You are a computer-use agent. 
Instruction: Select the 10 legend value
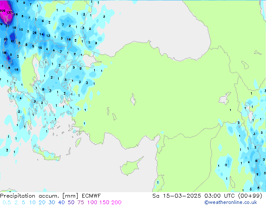click(x=32, y=203)
